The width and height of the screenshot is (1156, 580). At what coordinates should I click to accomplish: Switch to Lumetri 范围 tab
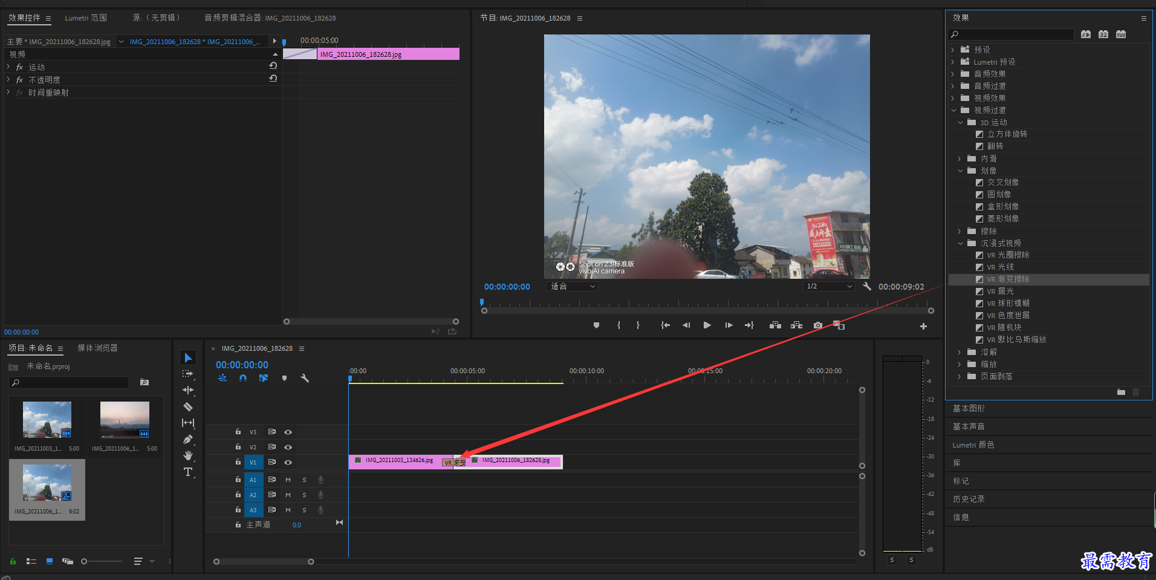tap(86, 18)
